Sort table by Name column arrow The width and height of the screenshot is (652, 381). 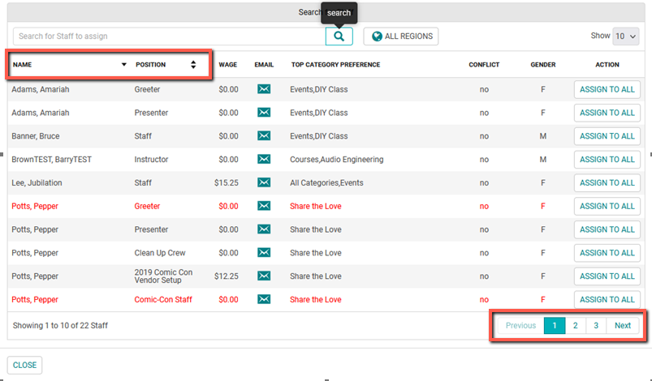pos(123,65)
